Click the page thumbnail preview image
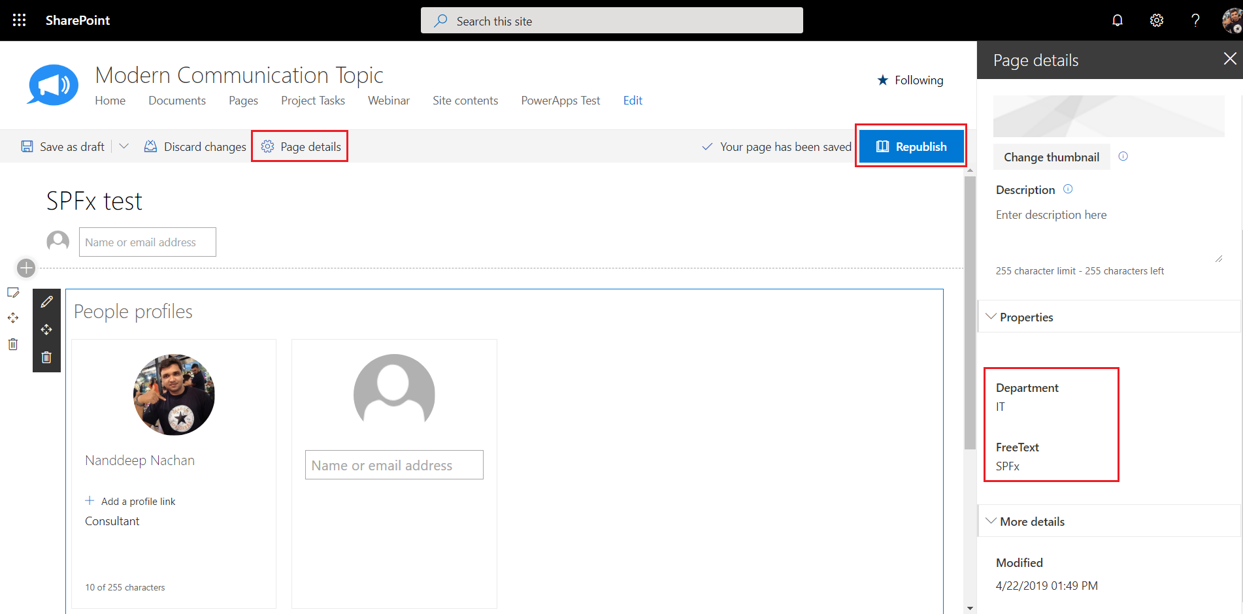Image resolution: width=1243 pixels, height=614 pixels. (1109, 116)
